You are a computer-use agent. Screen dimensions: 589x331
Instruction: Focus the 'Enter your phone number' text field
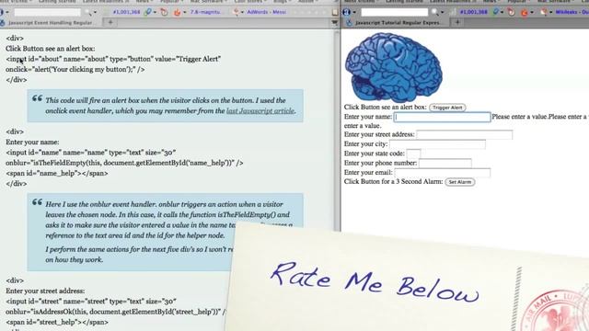click(x=445, y=164)
